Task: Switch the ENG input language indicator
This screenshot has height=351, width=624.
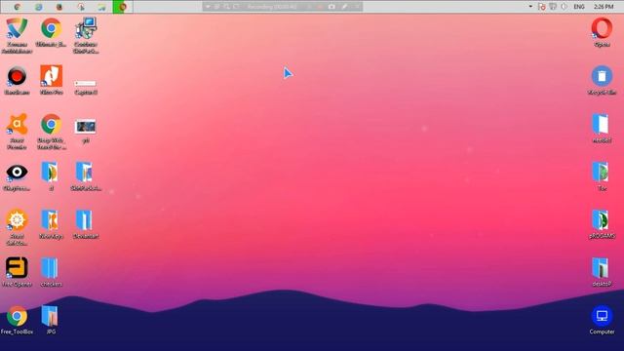Action: [x=579, y=7]
